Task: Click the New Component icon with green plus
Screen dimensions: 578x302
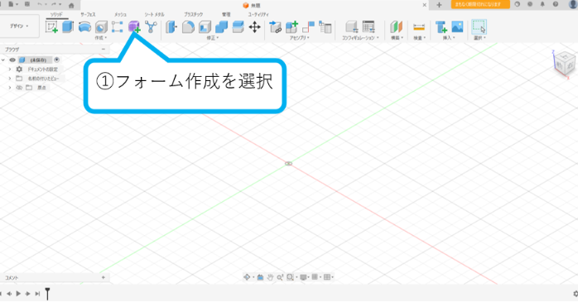Action: 291,26
